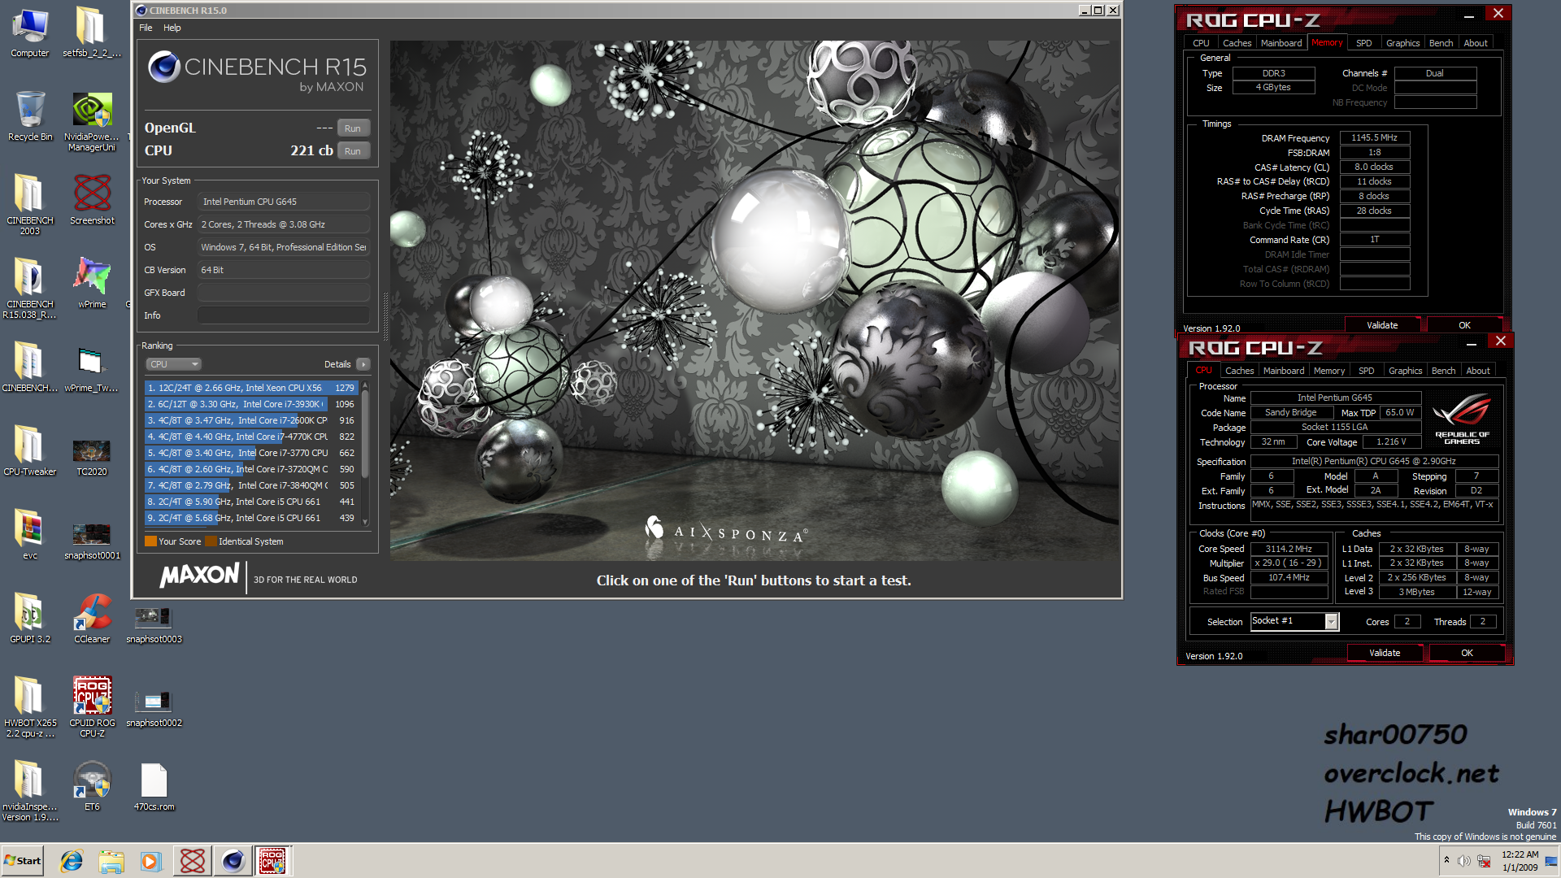This screenshot has width=1561, height=878.
Task: Click OK in lower CPU-Z window
Action: (x=1467, y=653)
